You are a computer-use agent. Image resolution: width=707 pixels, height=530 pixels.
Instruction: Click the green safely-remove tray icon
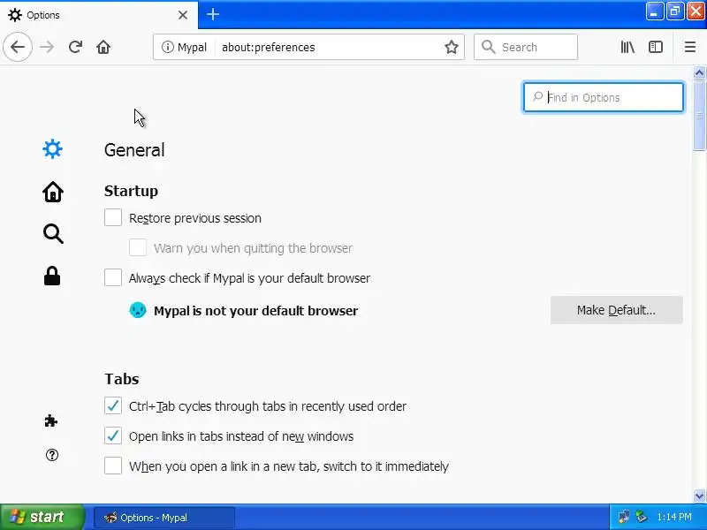click(642, 517)
